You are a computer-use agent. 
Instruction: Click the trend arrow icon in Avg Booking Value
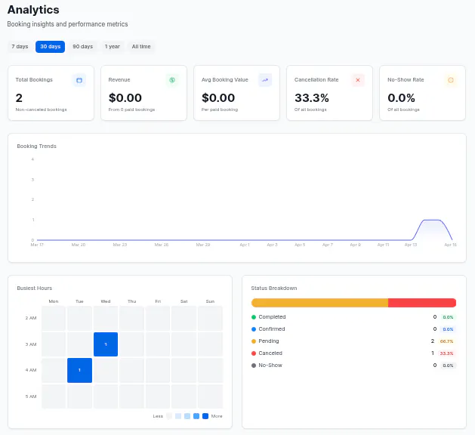pyautogui.click(x=265, y=80)
